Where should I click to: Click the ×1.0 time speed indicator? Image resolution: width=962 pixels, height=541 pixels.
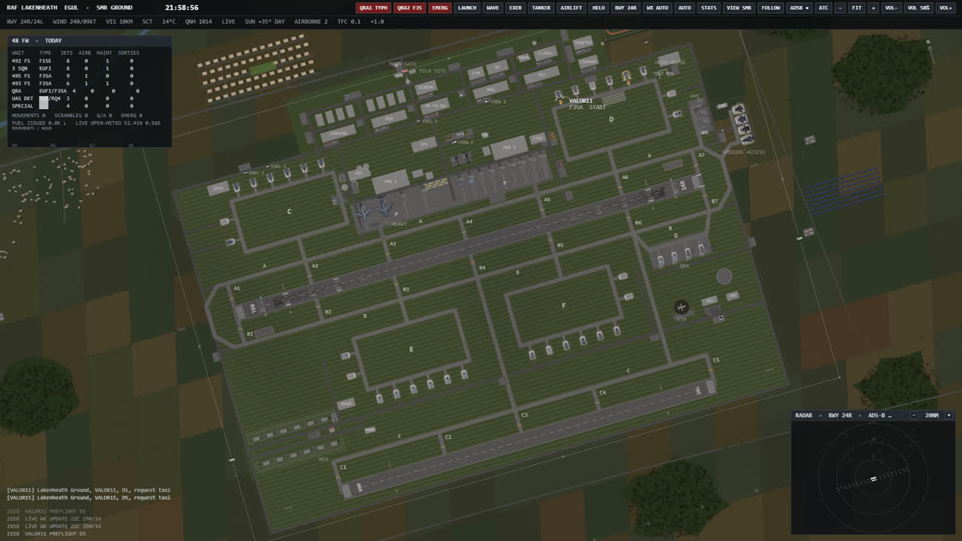[x=377, y=22]
